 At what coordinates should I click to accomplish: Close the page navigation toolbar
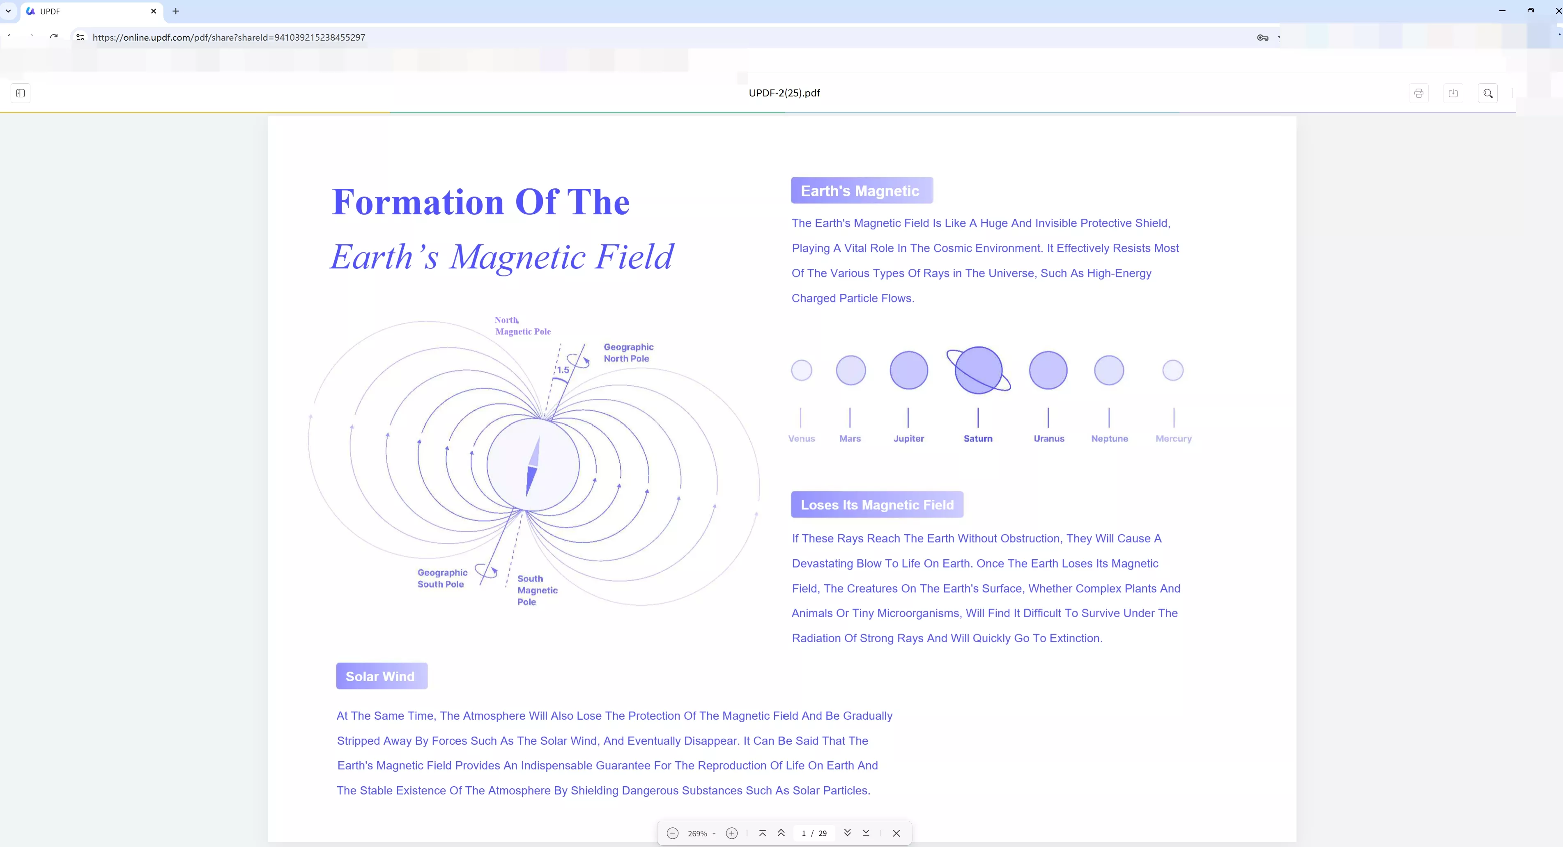tap(897, 833)
